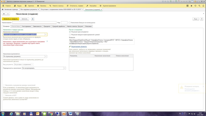
Task: Click the list icon next to Записать
Action: pos(33,19)
